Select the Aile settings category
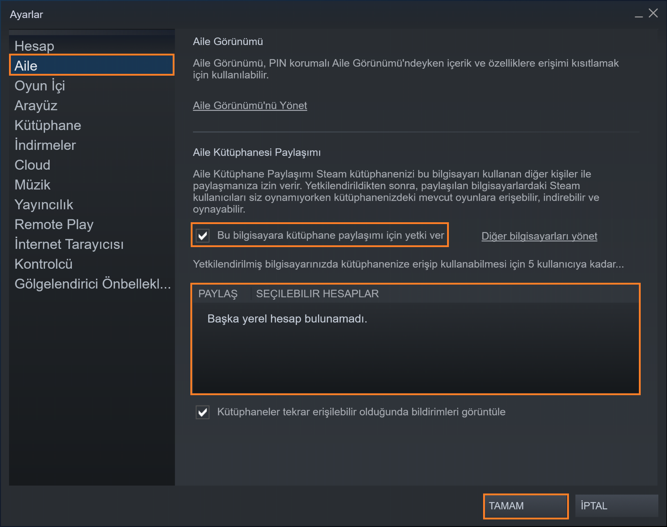The width and height of the screenshot is (667, 527). pos(26,66)
